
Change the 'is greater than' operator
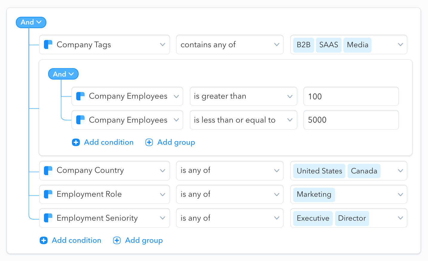tap(244, 96)
